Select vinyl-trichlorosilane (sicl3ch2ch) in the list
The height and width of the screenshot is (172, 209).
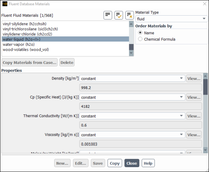click(x=65, y=29)
